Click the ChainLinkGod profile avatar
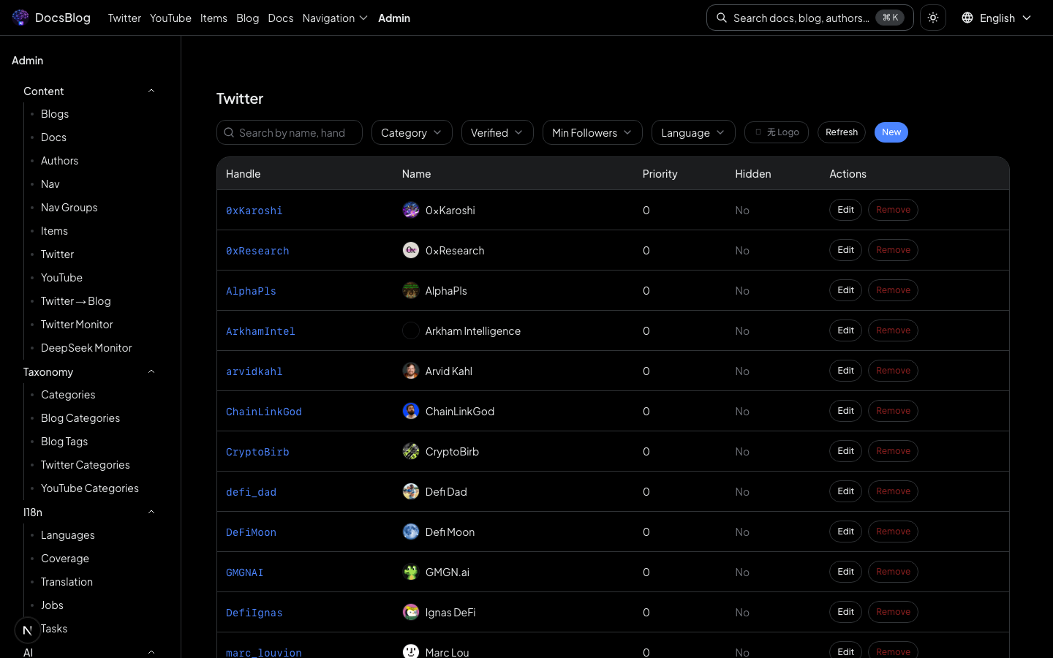Image resolution: width=1053 pixels, height=658 pixels. [411, 411]
